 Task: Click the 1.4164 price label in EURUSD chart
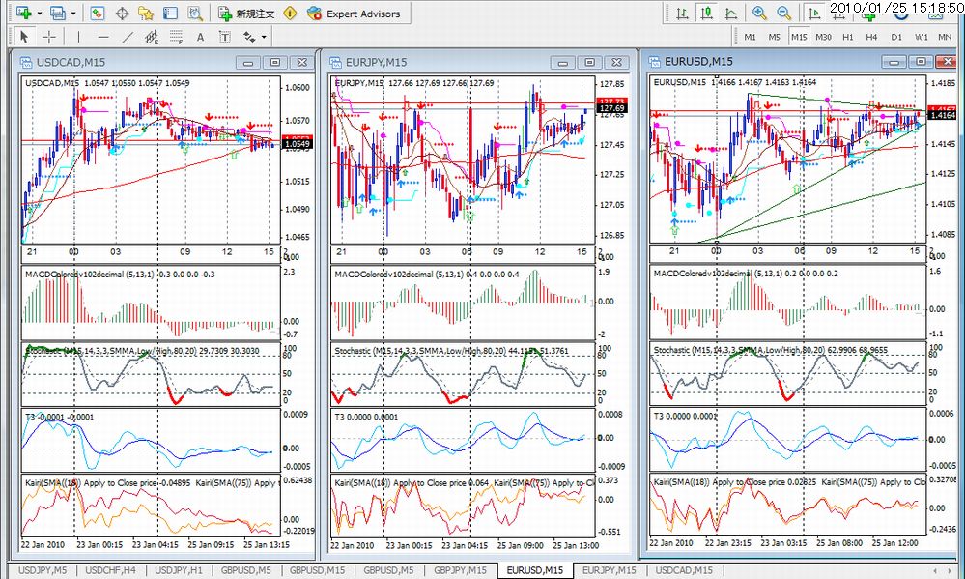pyautogui.click(x=943, y=115)
